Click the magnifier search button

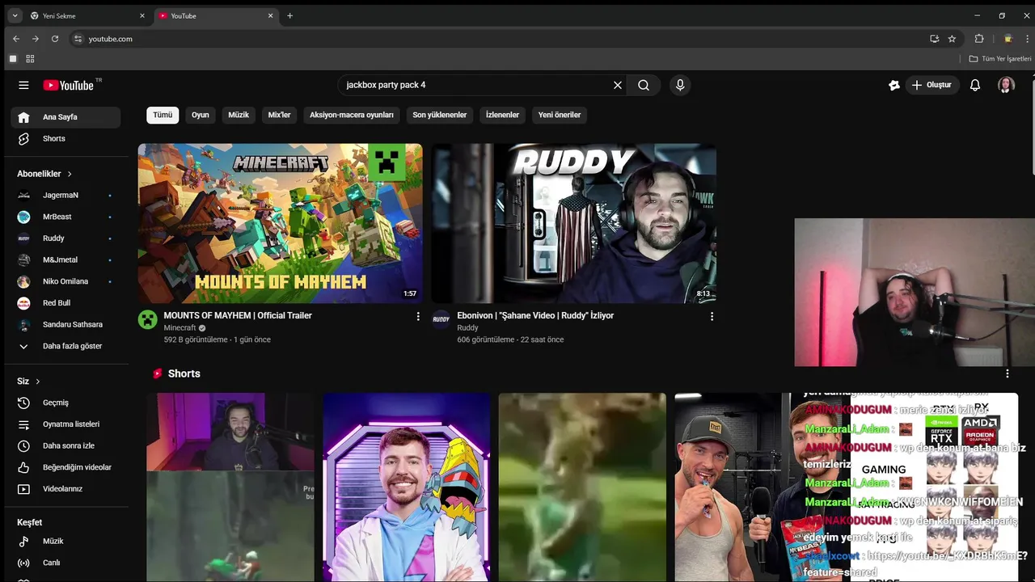coord(644,85)
